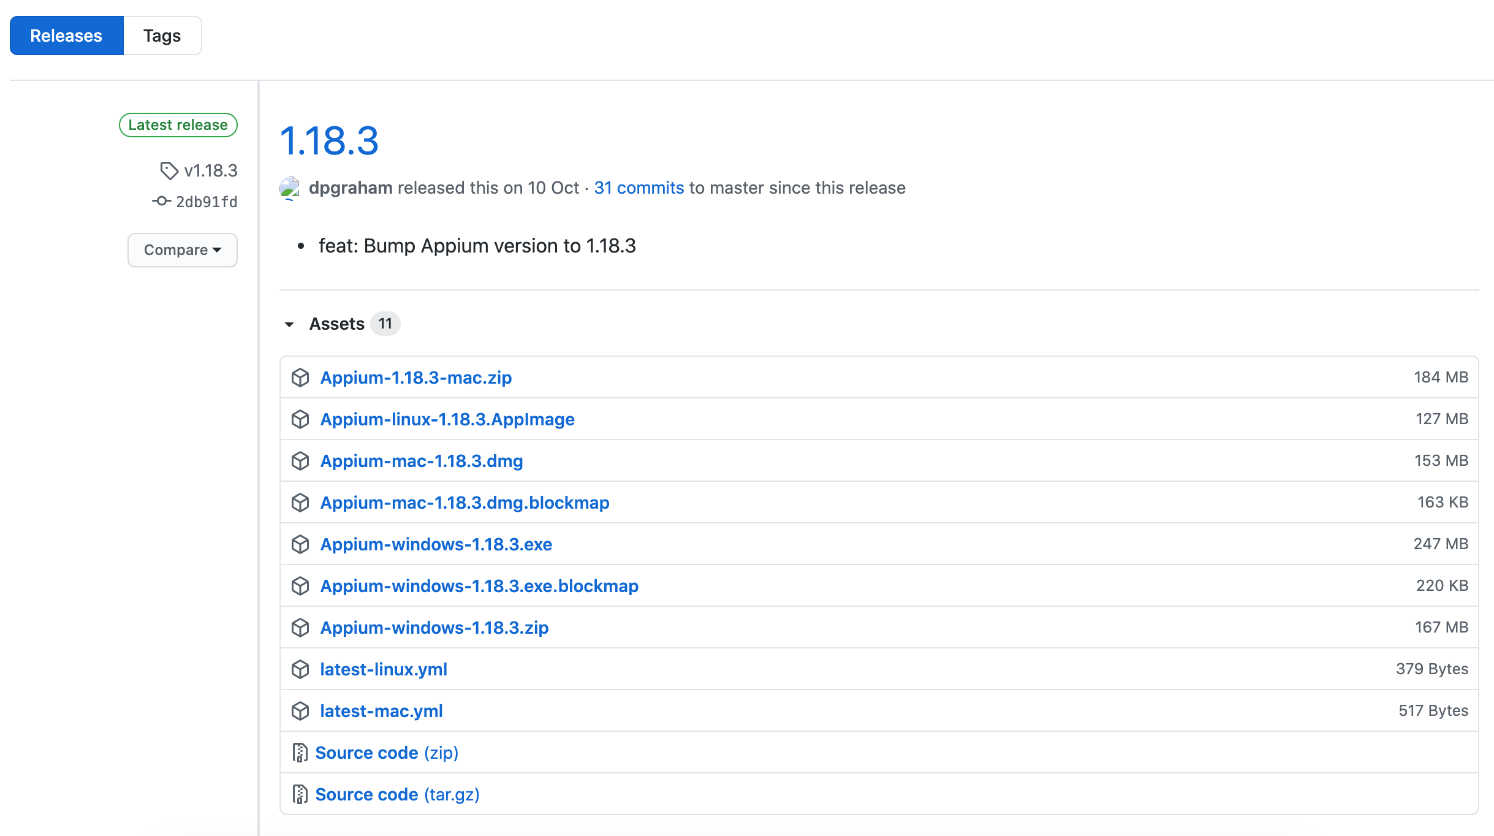Image resolution: width=1494 pixels, height=836 pixels.
Task: Download Appium-linux-1.18.3.AppImage
Action: coord(447,419)
